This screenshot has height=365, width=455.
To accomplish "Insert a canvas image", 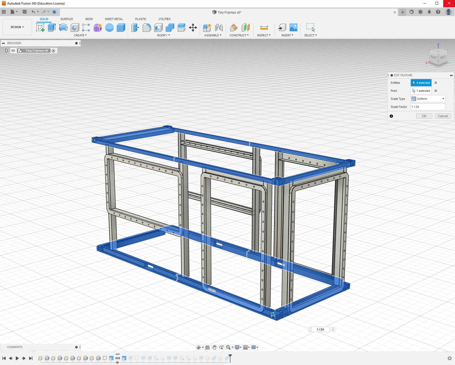I will click(x=293, y=28).
